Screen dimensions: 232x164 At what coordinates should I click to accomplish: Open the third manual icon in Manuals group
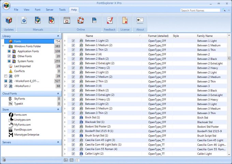pyautogui.click(x=52, y=20)
